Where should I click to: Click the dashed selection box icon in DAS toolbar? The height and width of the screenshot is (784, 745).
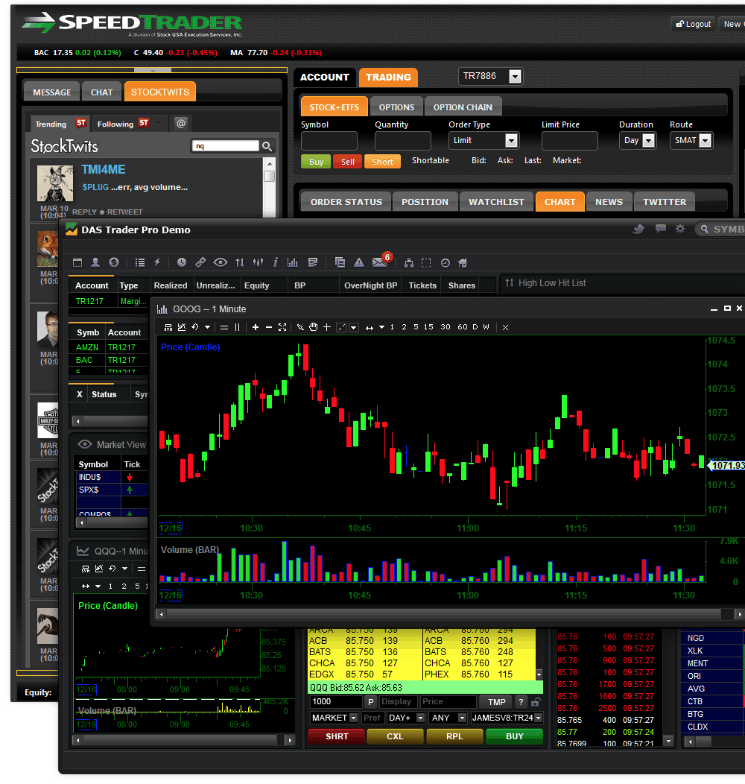(426, 263)
